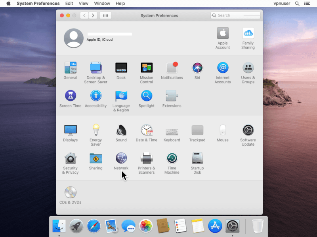Viewport: 317px width, 237px height.
Task: Open the Sound preference pane
Action: (121, 131)
